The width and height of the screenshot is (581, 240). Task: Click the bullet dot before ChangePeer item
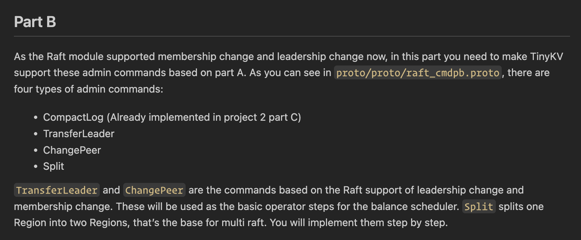(35, 150)
